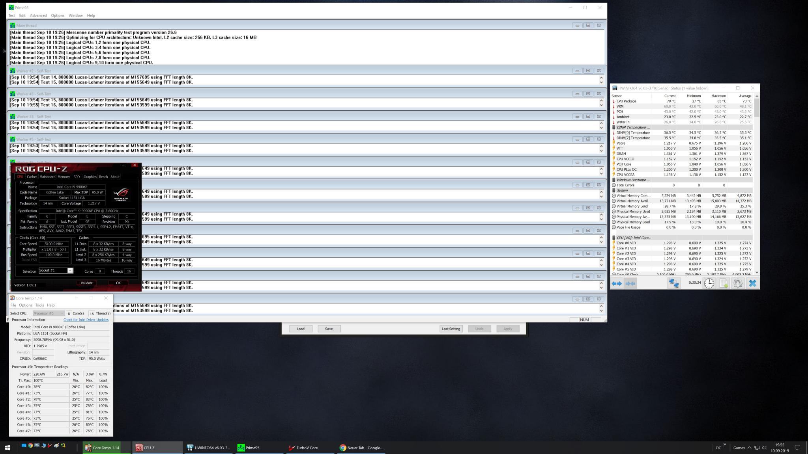Open Core Temp Processor #0 dropdown
This screenshot has width=808, height=454.
49,313
